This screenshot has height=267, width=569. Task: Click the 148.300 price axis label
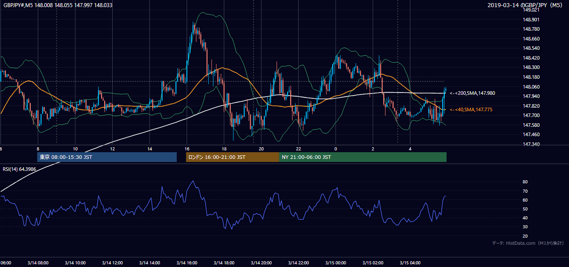(x=532, y=67)
